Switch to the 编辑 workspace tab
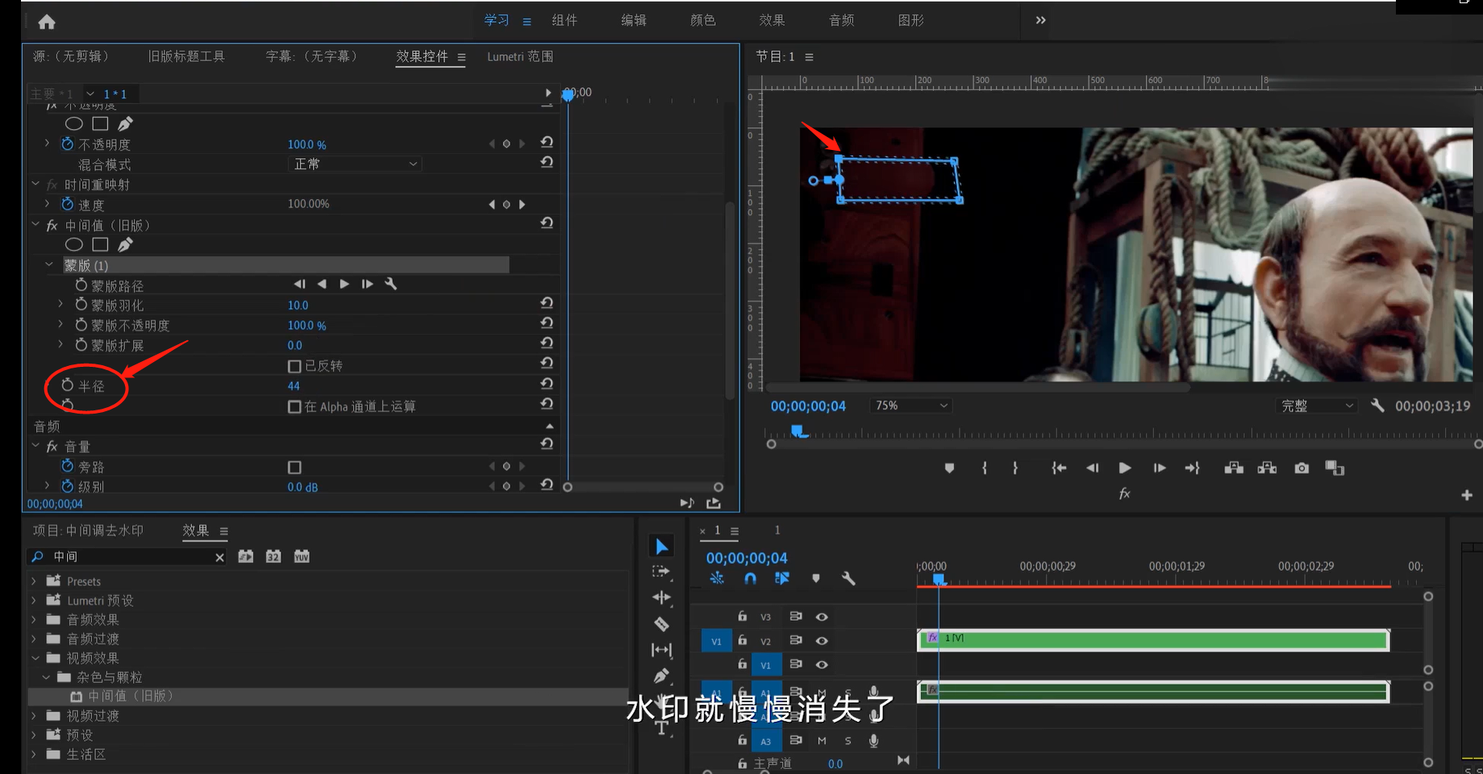 [633, 20]
